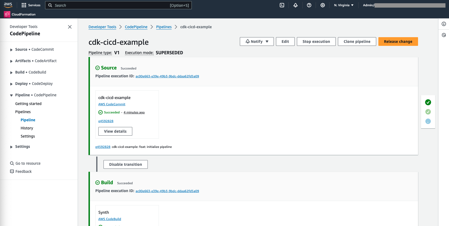Jump to Source stage via dark green check
The image size is (449, 226).
[x=428, y=102]
